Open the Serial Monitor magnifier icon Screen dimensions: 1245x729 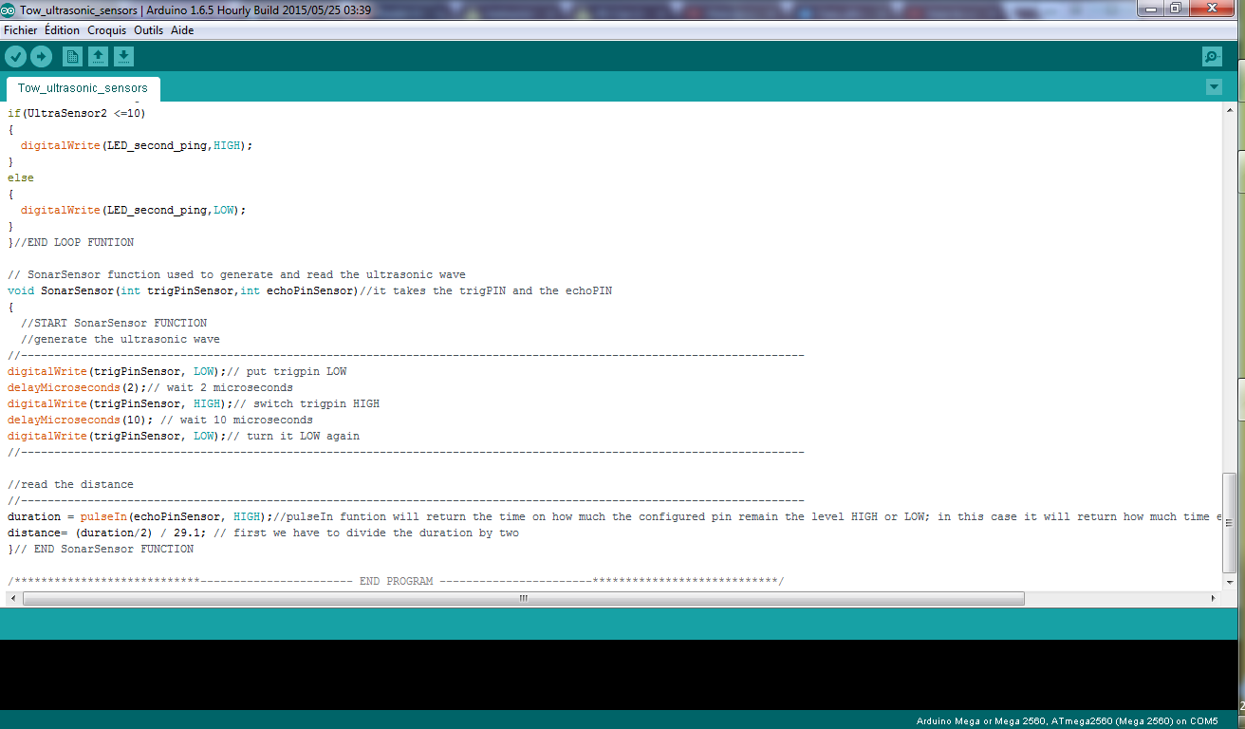(1211, 56)
